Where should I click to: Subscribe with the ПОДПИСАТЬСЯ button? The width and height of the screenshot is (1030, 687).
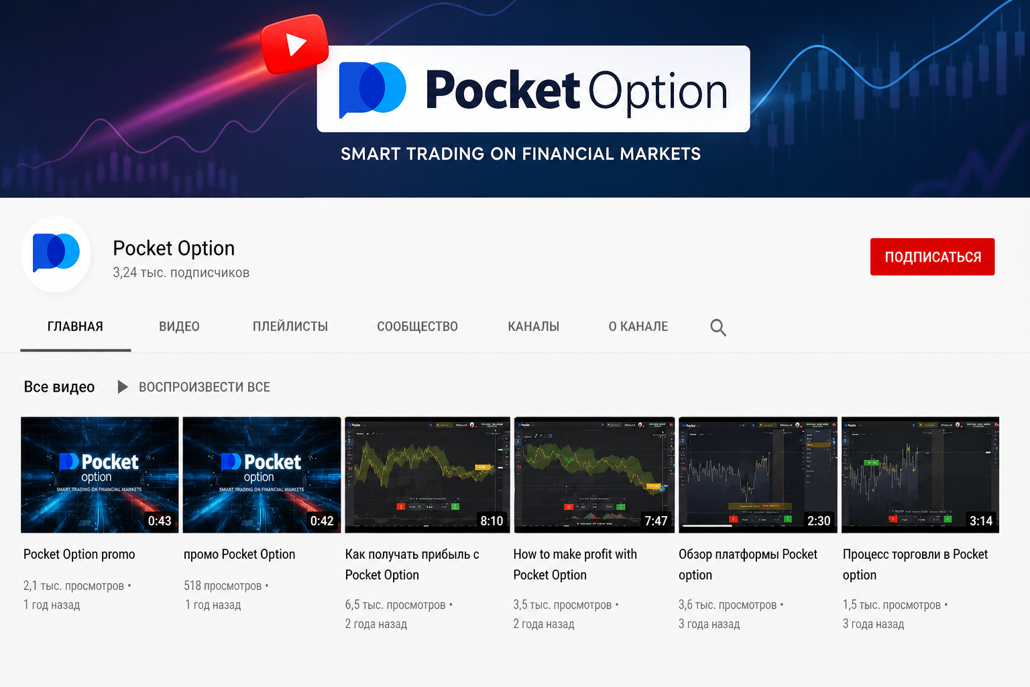coord(932,257)
